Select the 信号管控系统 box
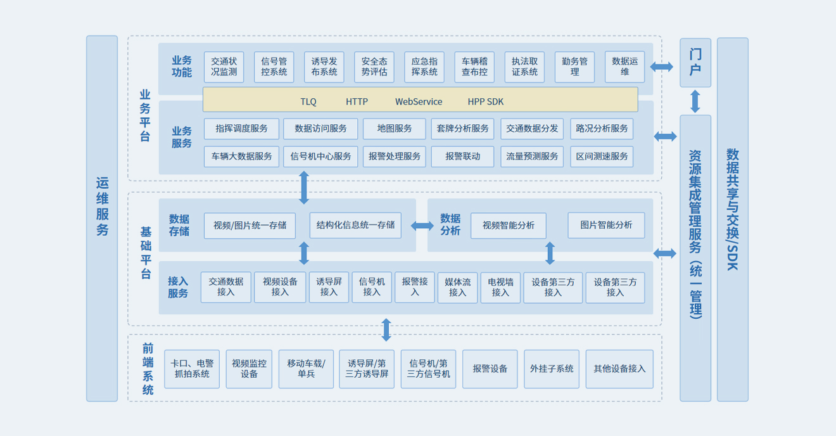The height and width of the screenshot is (436, 836). (x=274, y=67)
